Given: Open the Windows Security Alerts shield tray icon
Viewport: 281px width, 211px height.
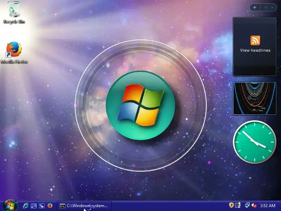Looking at the screenshot, I should point(231,205).
